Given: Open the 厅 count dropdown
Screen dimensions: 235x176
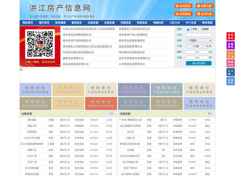Looking at the screenshot, I should point(204,46).
